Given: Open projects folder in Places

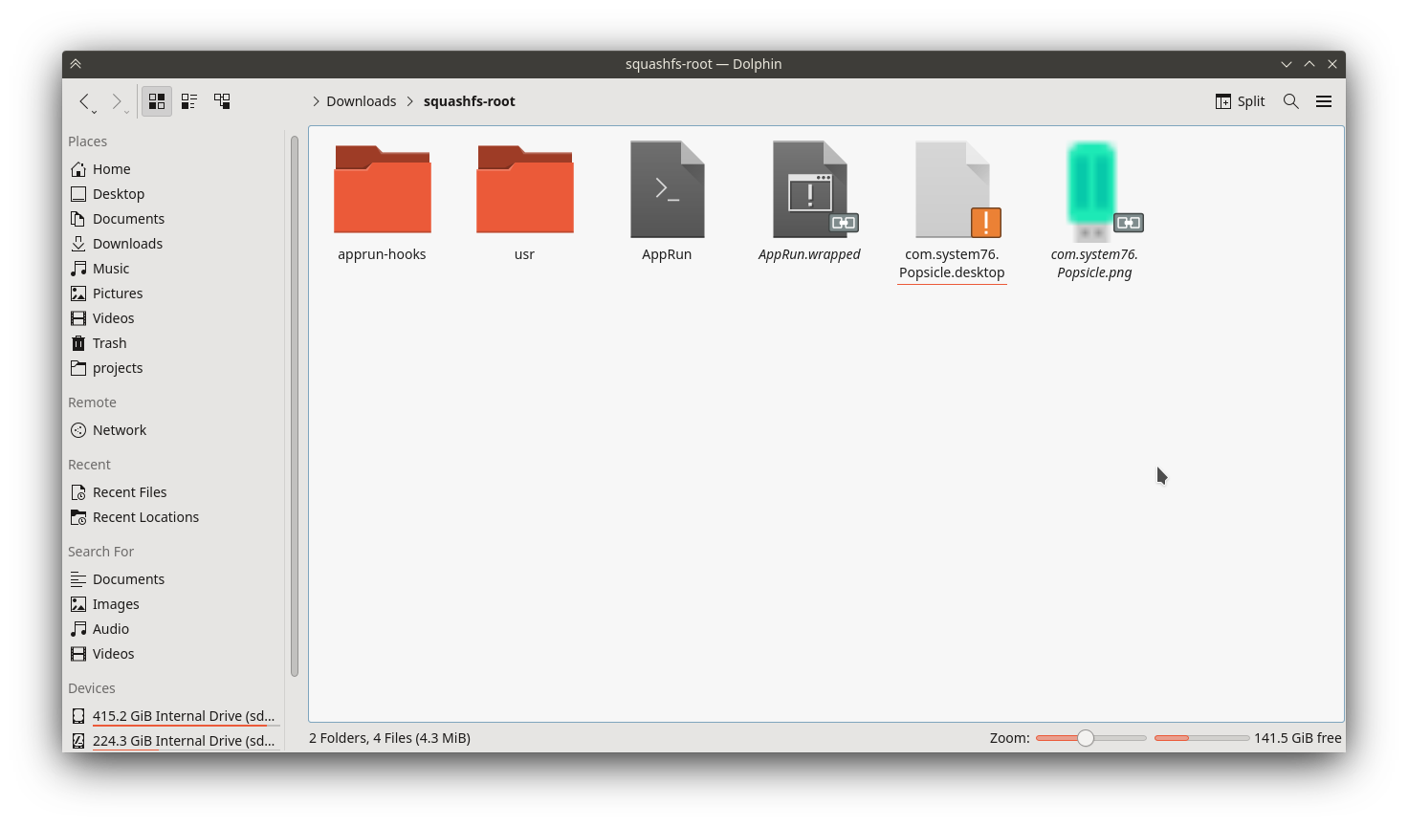Looking at the screenshot, I should 175,368.
